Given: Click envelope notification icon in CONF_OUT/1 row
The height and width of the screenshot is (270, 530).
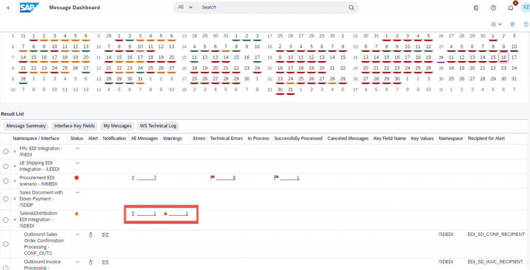Looking at the screenshot, I should pos(105,234).
